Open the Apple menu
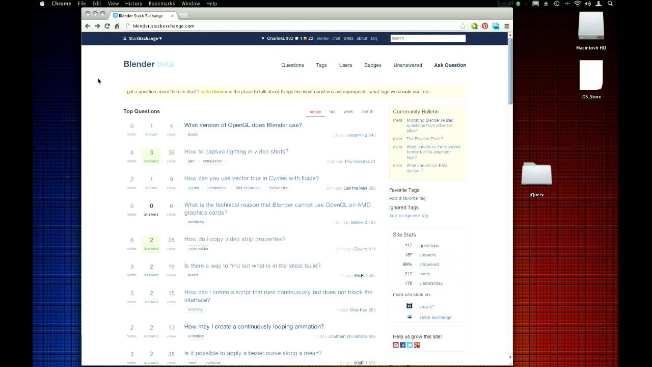The height and width of the screenshot is (367, 652). (x=42, y=4)
